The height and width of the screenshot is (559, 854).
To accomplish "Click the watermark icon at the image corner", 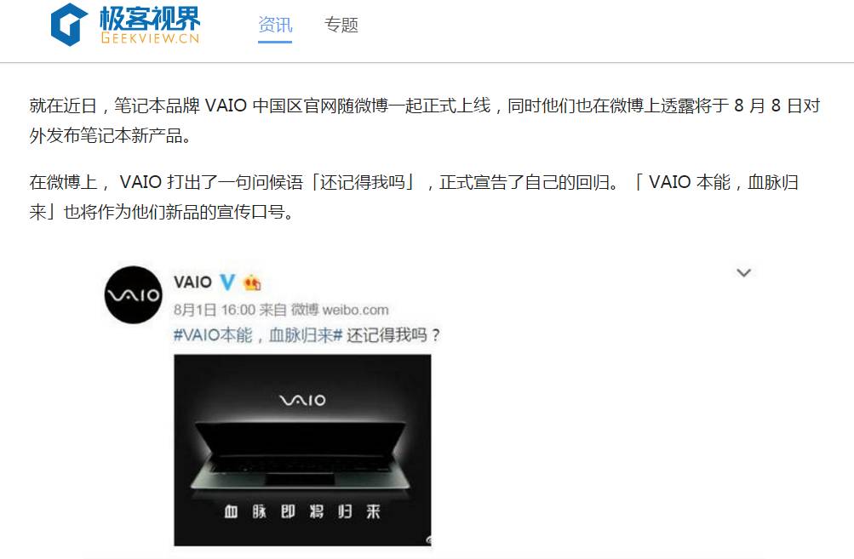I will pyautogui.click(x=428, y=539).
